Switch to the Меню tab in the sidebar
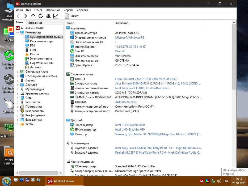Viewport: 248px width, 186px height. 20,22
